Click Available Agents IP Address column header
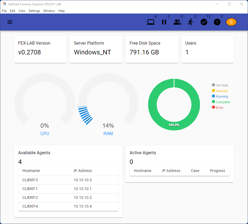Viewport: 248px width, 224px height. click(x=83, y=171)
